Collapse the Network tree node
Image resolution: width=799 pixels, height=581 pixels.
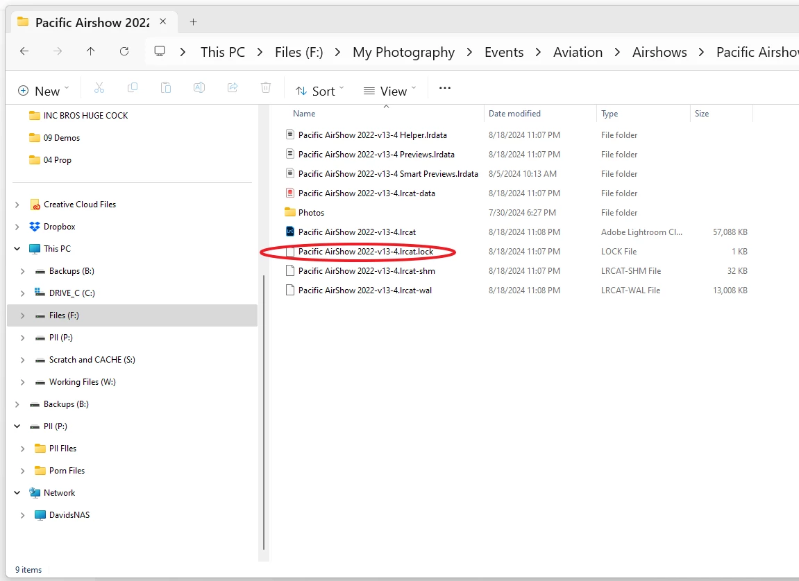point(17,492)
